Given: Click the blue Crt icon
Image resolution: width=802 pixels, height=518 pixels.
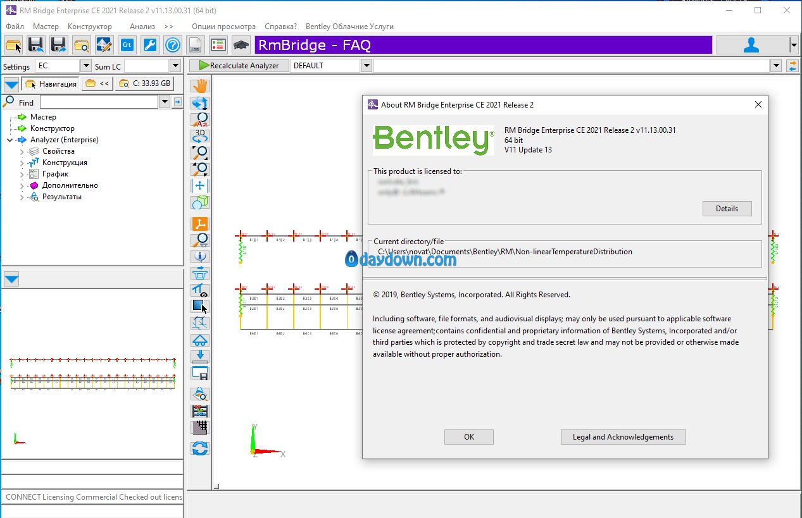Looking at the screenshot, I should tap(127, 45).
